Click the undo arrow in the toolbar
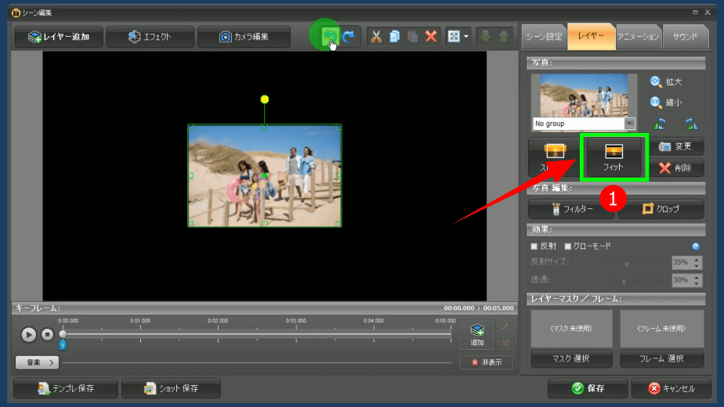724x407 pixels. (330, 36)
